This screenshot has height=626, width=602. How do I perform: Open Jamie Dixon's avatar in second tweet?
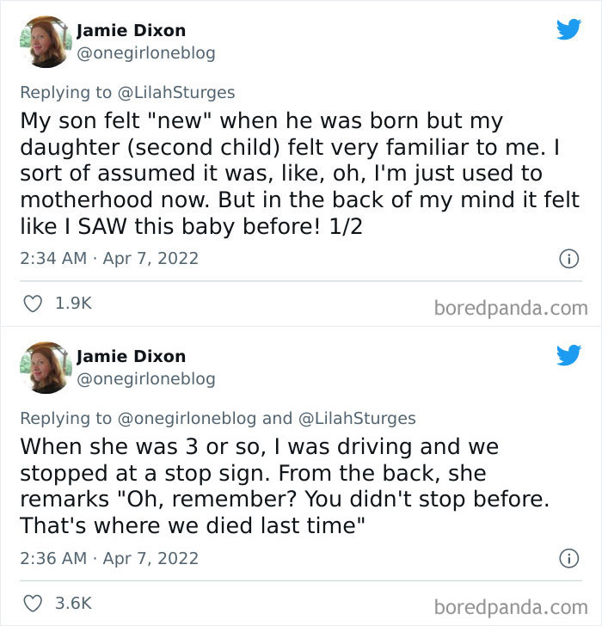tap(44, 368)
